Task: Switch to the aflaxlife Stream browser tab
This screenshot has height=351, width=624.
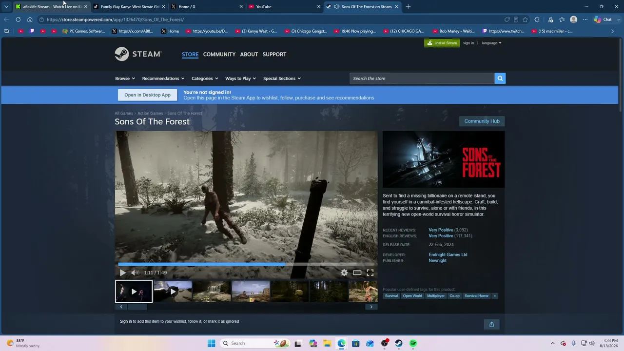Action: [x=52, y=7]
